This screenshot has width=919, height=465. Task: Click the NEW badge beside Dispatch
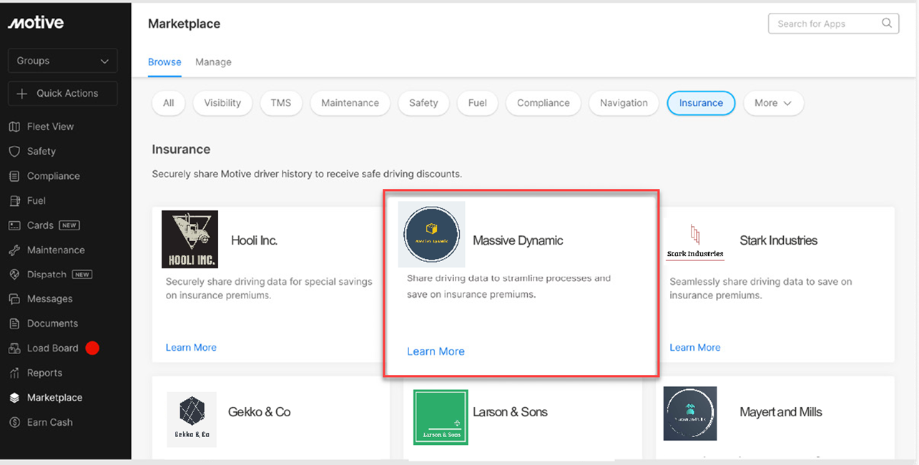pyautogui.click(x=82, y=275)
